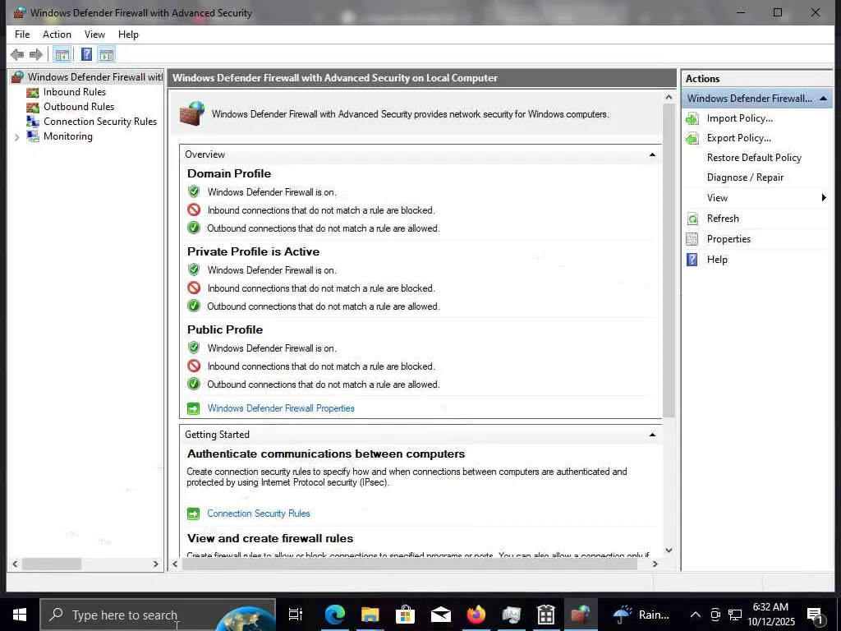Open the notification center icon

point(815,615)
